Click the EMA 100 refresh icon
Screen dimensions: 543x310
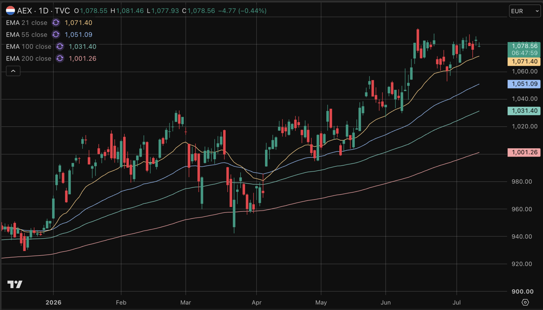tap(60, 46)
